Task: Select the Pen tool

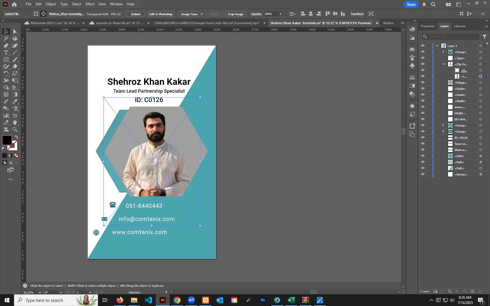Action: 6,45
